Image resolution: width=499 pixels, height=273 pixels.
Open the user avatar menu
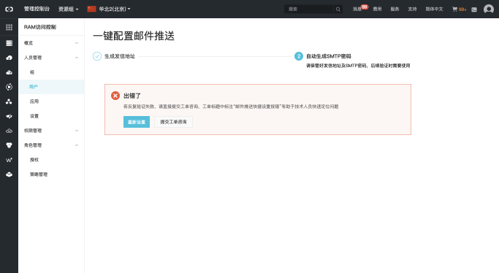coord(489,9)
